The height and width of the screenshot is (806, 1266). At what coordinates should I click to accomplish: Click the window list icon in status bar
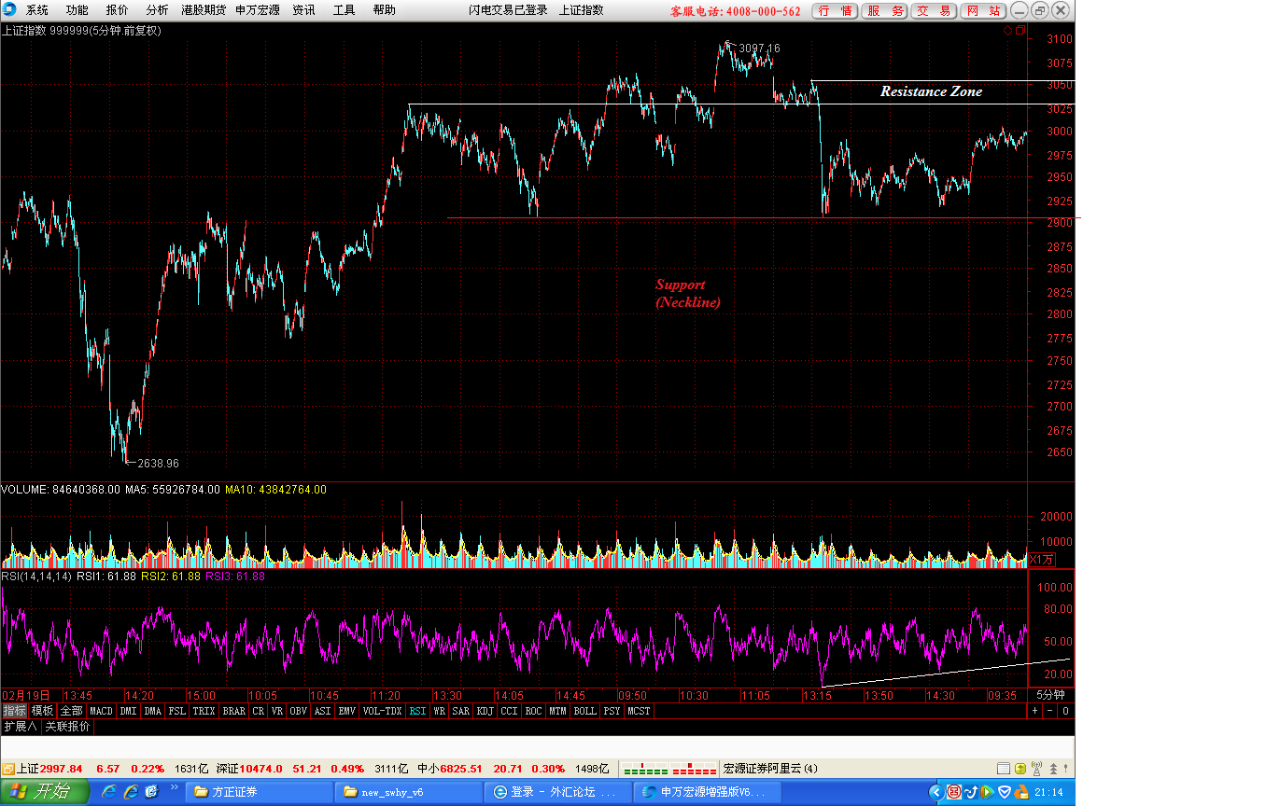click(1004, 769)
